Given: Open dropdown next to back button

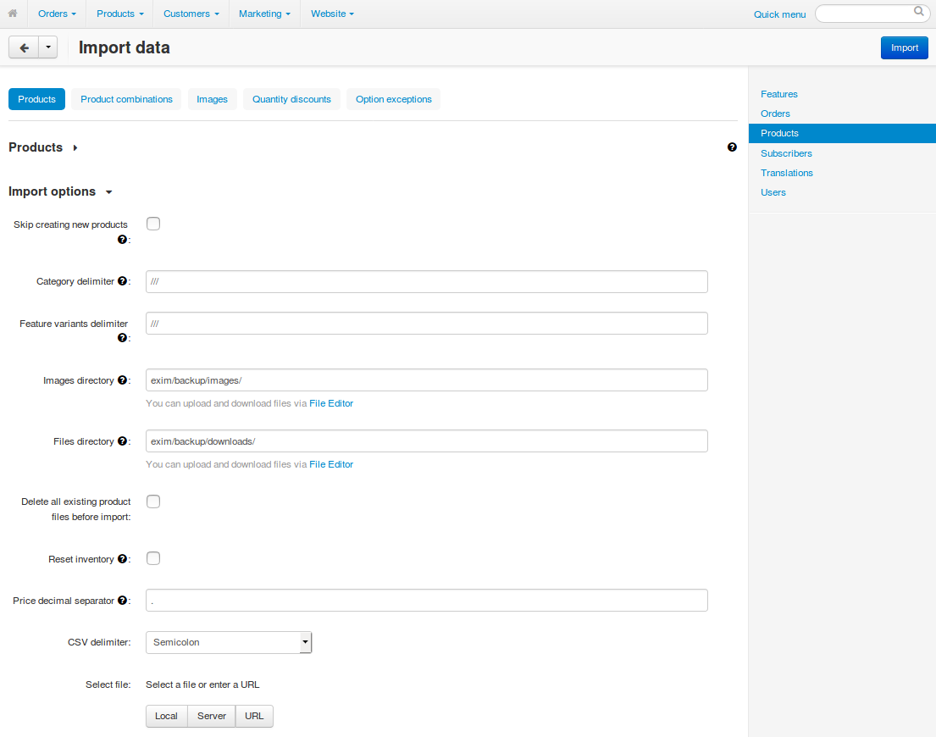Looking at the screenshot, I should point(48,47).
